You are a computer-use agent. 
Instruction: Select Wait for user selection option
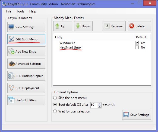(55, 111)
